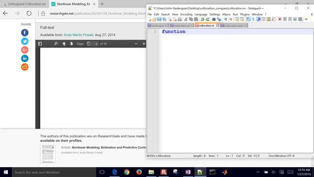Create a new file in Notepad++
The width and height of the screenshot is (314, 177).
[x=149, y=19]
